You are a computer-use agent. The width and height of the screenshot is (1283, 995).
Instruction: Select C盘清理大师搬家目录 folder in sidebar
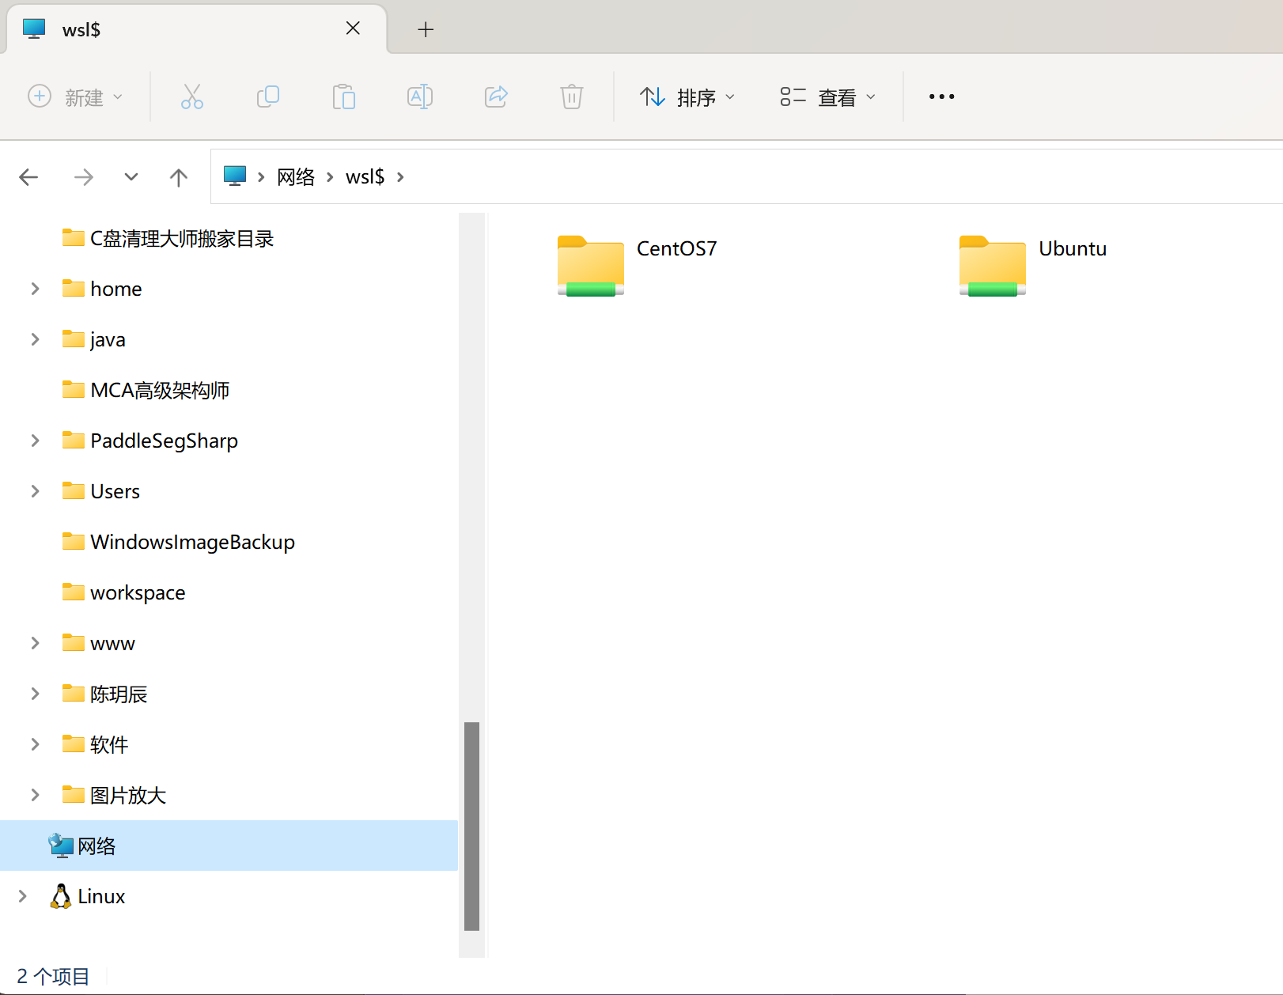point(167,238)
